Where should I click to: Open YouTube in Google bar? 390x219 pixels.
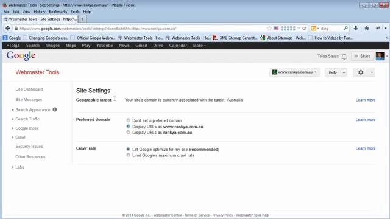(104, 46)
